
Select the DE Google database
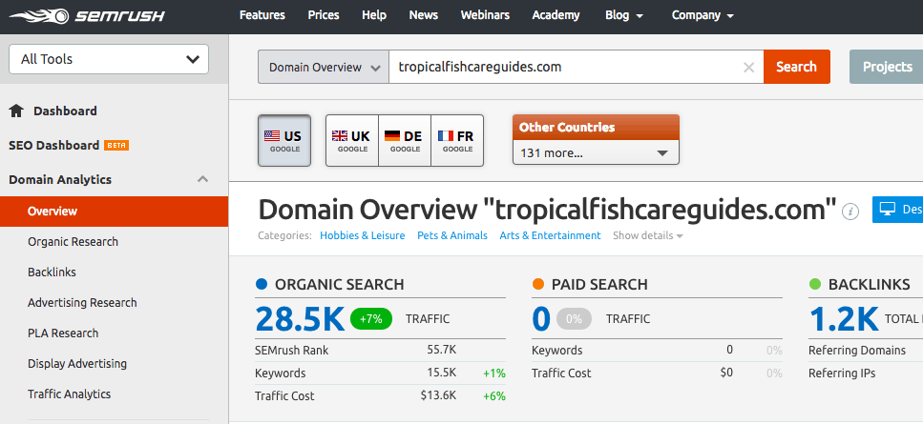point(405,140)
